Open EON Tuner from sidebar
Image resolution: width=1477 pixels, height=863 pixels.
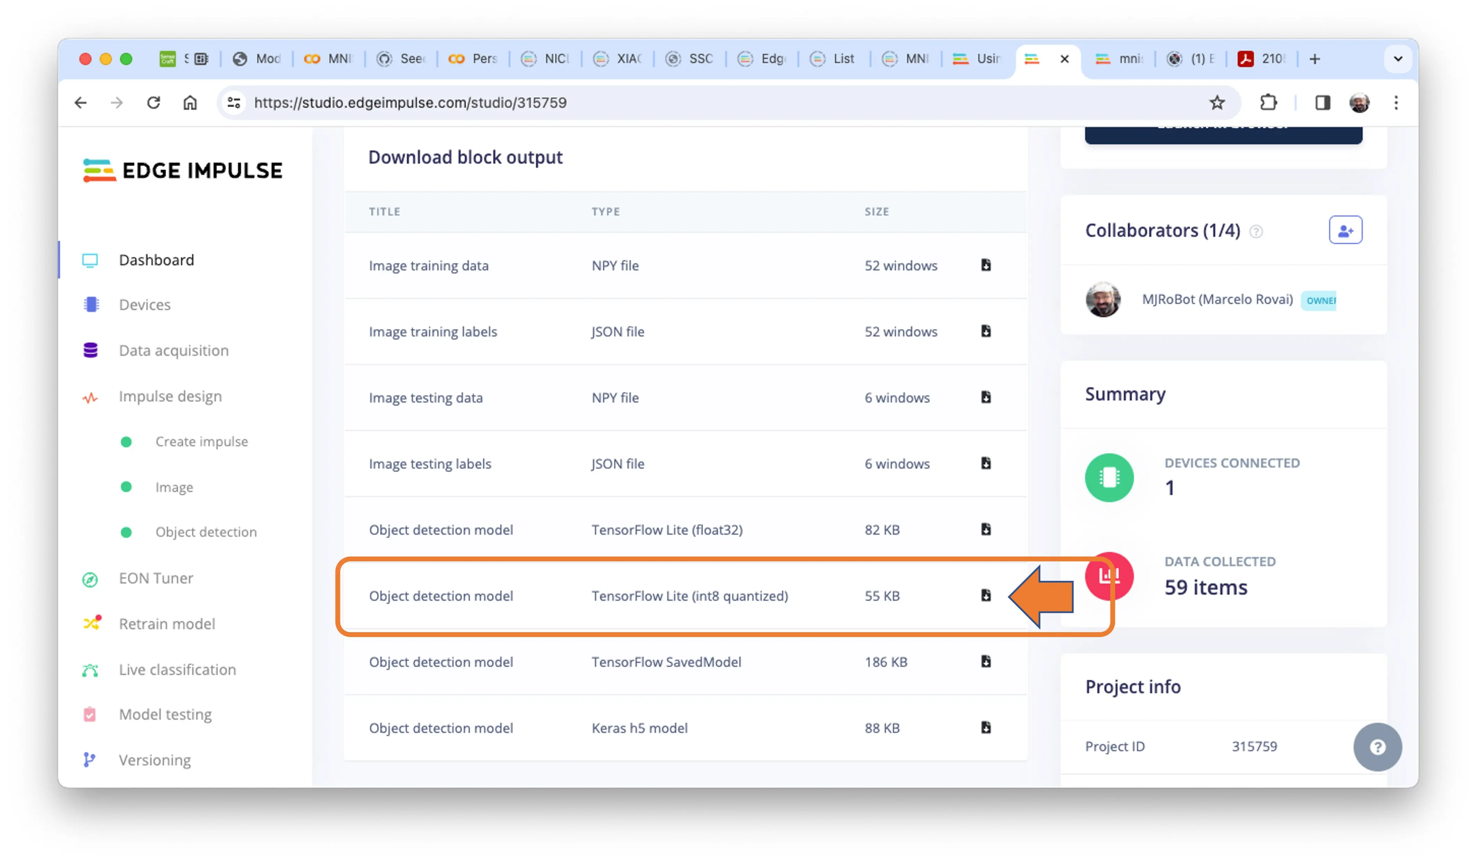pyautogui.click(x=156, y=578)
